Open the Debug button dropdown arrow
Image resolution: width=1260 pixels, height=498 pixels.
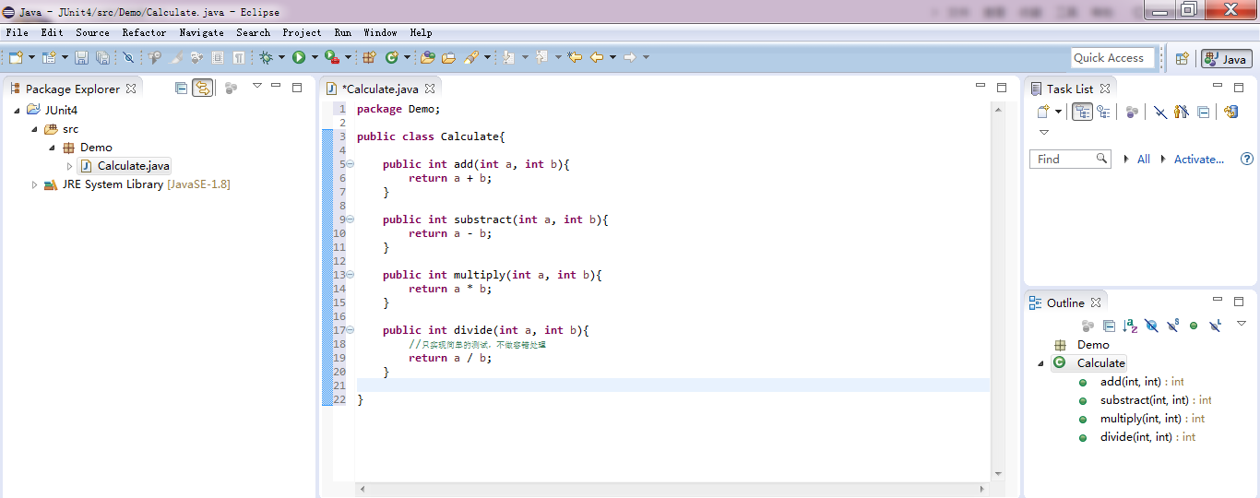[281, 57]
